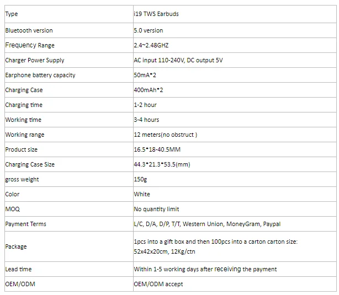Click the "Charging Case Size" label
The height and width of the screenshot is (295, 339).
30,164
